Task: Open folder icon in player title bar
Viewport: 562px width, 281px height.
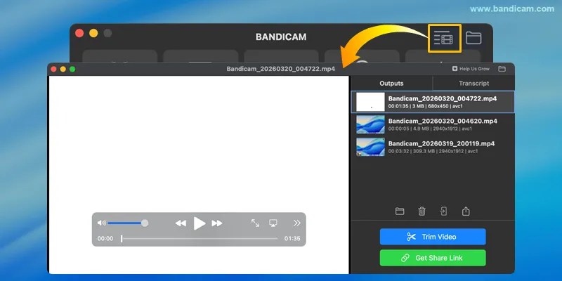Action: (502, 69)
